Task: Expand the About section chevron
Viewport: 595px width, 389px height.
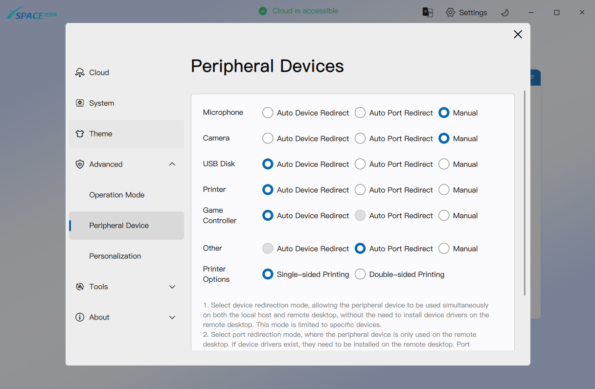Action: click(x=172, y=317)
